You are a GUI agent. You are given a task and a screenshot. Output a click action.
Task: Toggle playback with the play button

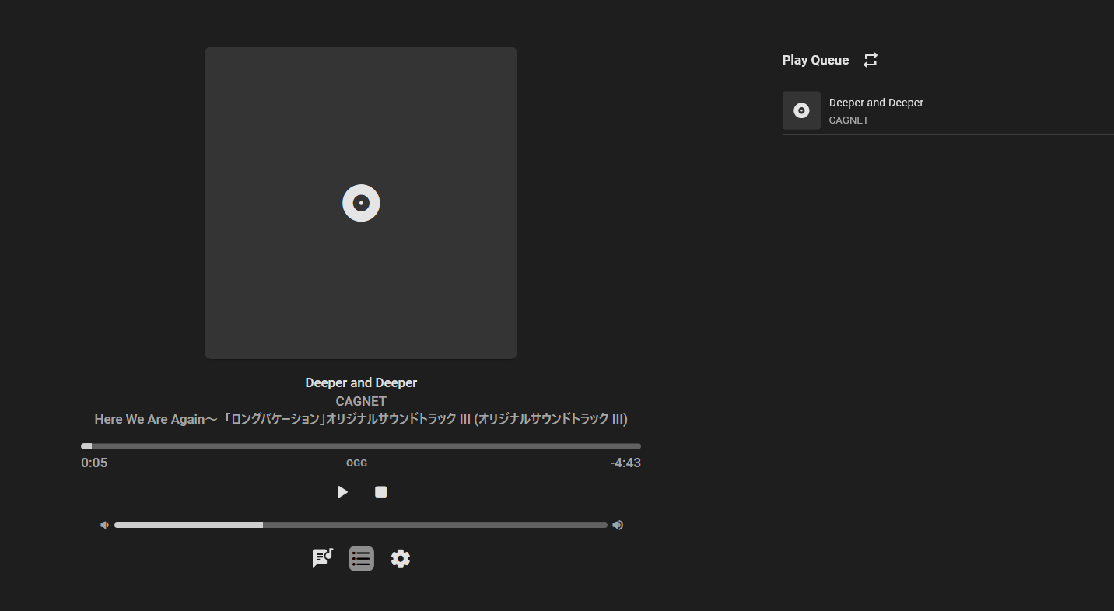[x=342, y=491]
